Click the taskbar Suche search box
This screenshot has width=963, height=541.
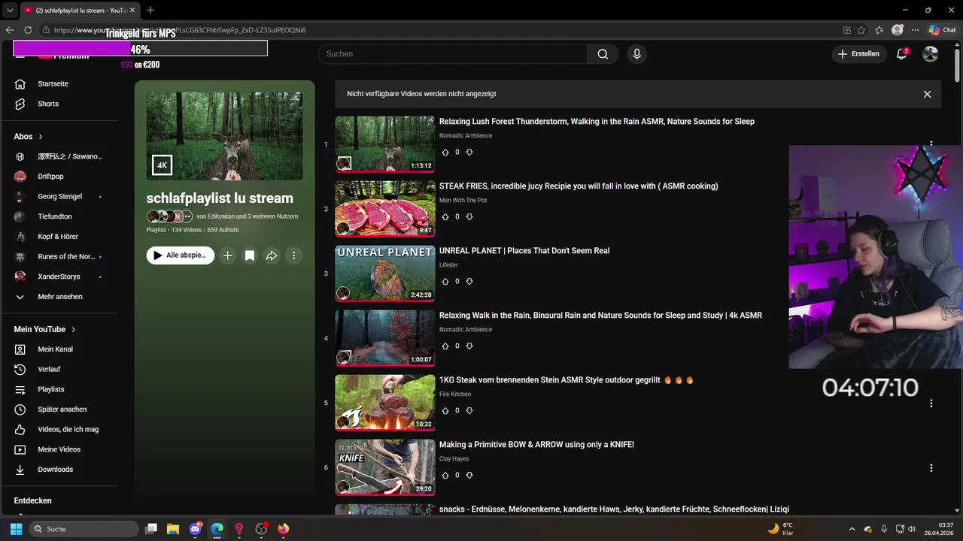84,529
